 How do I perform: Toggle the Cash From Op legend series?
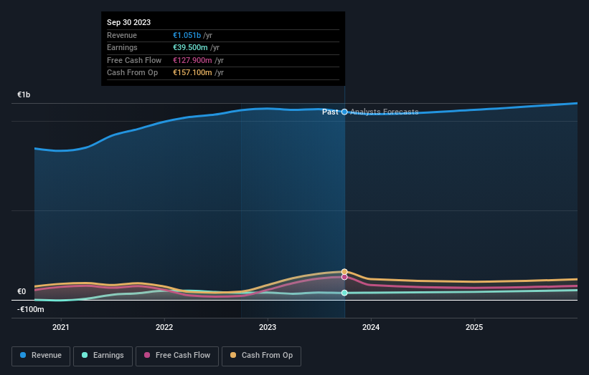[261, 356]
